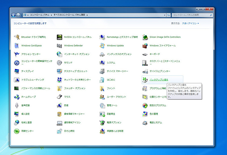Select the コントロールパネル breadcrumb item
Viewport: 227px width, 155px height.
click(40, 15)
